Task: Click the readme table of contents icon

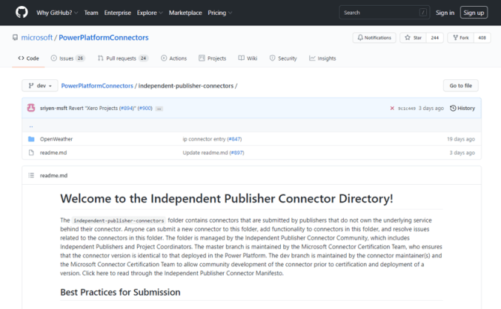Action: [x=31, y=175]
